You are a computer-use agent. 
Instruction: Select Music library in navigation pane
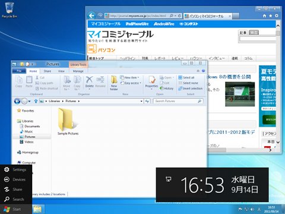26,131
